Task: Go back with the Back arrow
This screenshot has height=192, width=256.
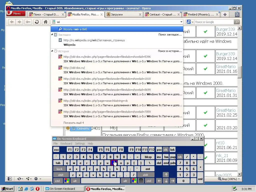Action: pyautogui.click(x=12, y=22)
